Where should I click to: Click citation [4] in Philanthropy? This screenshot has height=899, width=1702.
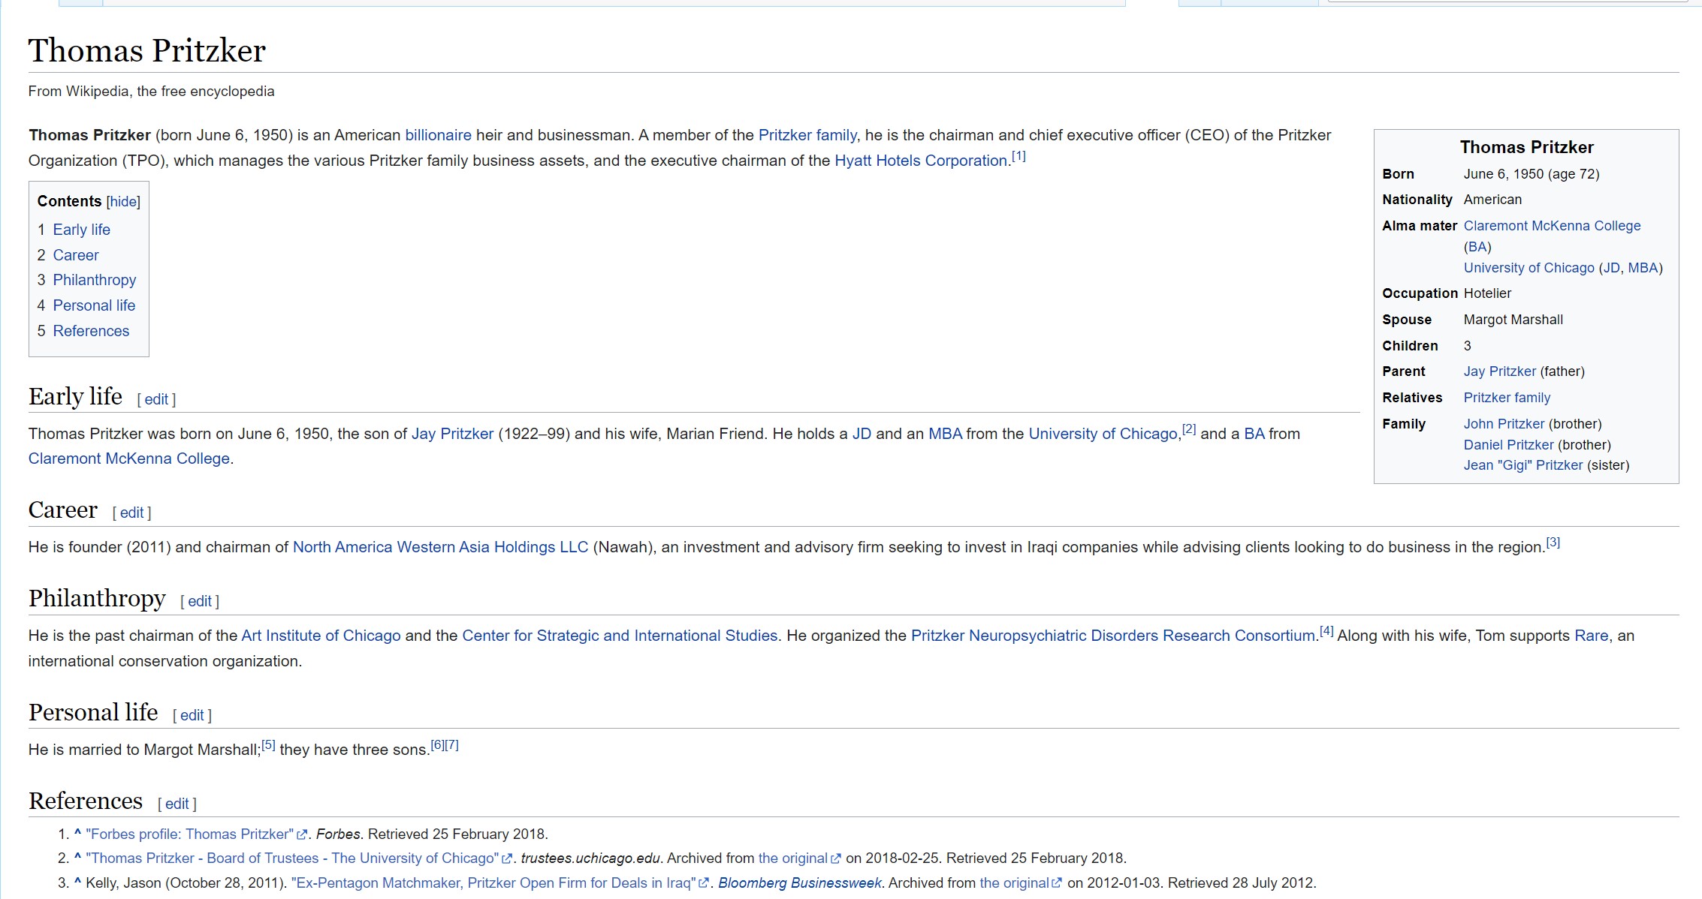tap(1326, 631)
